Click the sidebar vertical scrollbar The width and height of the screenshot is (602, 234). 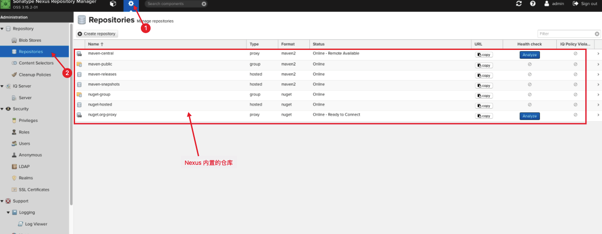[71, 114]
